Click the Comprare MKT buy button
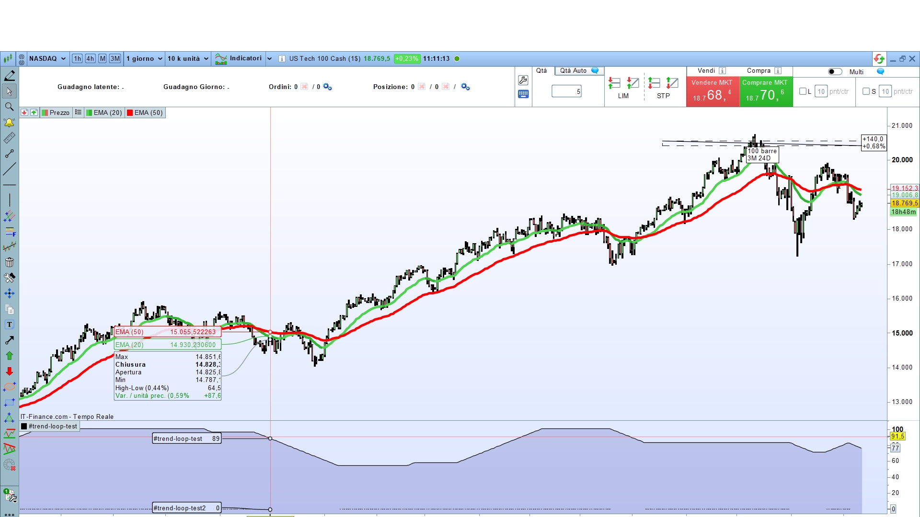The width and height of the screenshot is (920, 517). point(765,91)
